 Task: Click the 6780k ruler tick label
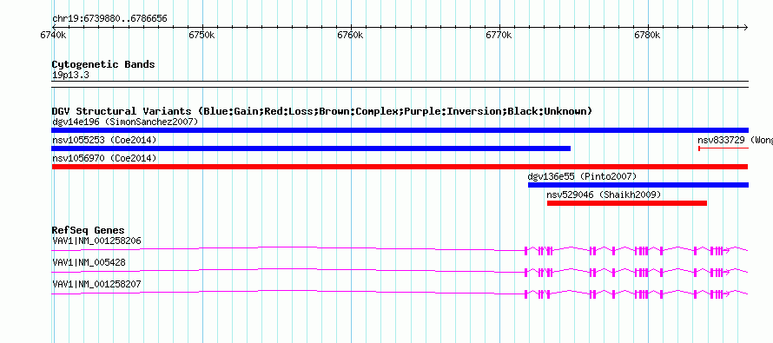tap(647, 36)
